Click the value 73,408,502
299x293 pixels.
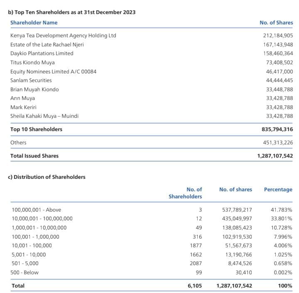click(279, 63)
